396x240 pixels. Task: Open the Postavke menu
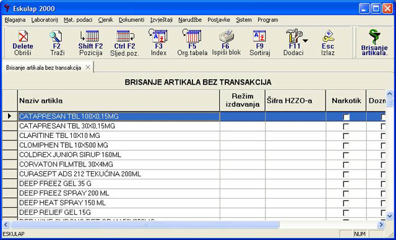click(218, 20)
